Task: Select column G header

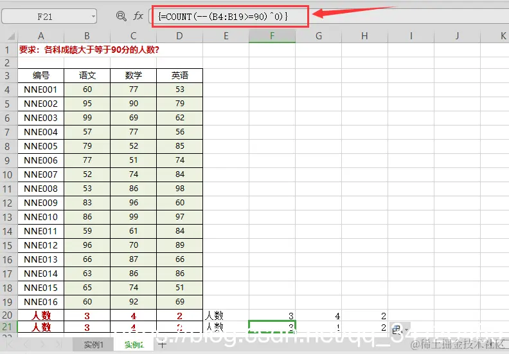Action: pyautogui.click(x=319, y=36)
